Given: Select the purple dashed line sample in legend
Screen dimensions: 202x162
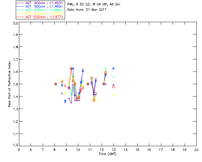Looking at the screenshot, I should [x=20, y=3].
